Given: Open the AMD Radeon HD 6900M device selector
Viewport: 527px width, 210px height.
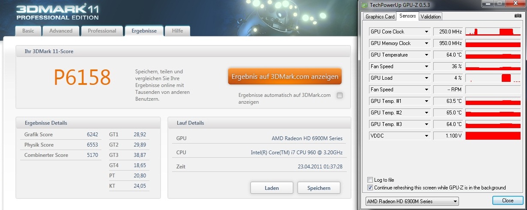Looking at the screenshot, I should (x=412, y=201).
